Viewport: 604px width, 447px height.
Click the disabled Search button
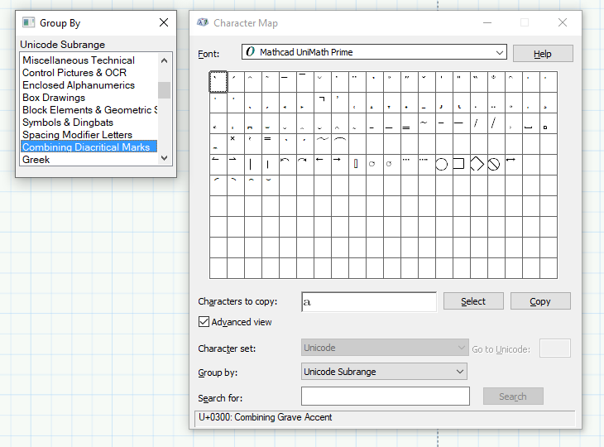coord(513,397)
